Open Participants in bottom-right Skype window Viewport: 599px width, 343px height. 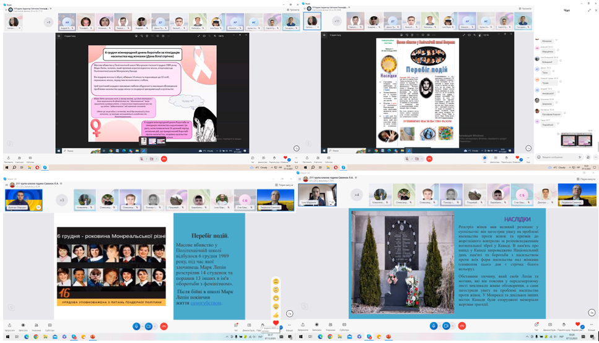click(x=330, y=326)
